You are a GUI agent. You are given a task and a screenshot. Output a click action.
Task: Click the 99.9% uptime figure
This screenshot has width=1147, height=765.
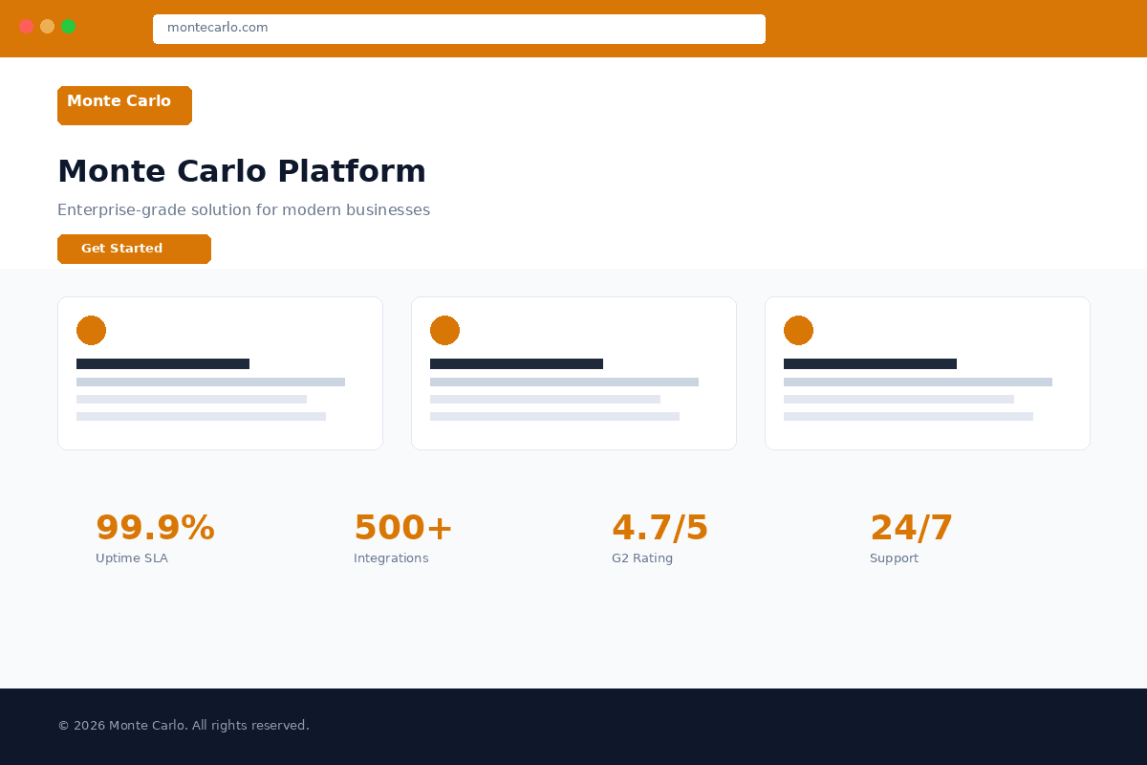155,528
